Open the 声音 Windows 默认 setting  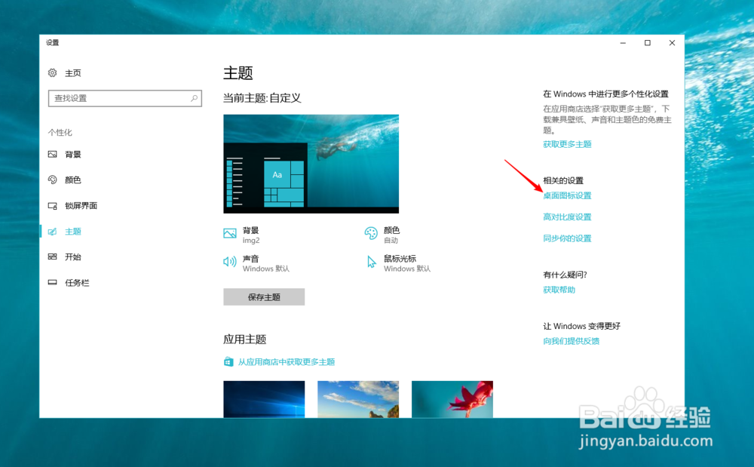pos(256,263)
